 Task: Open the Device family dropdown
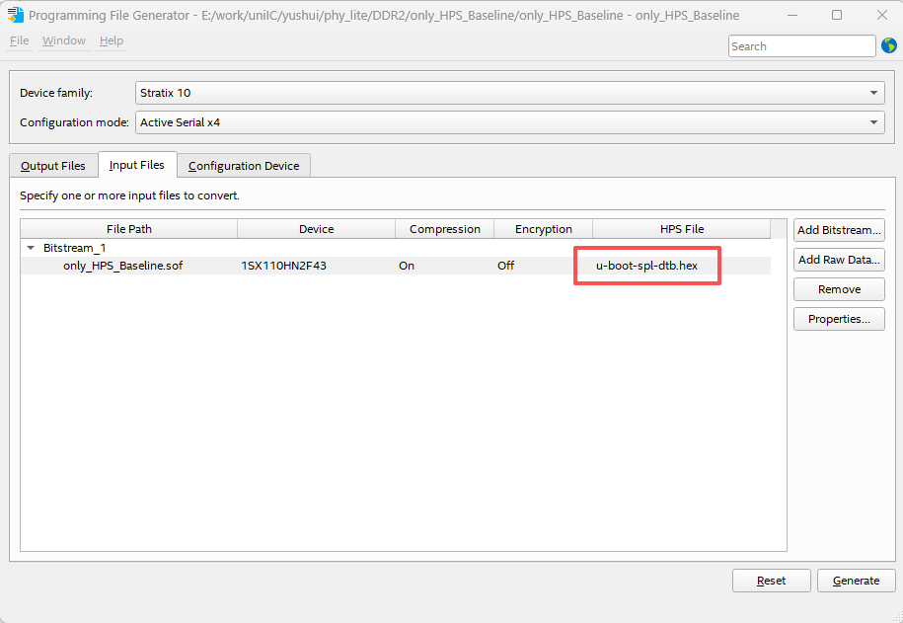pos(509,93)
